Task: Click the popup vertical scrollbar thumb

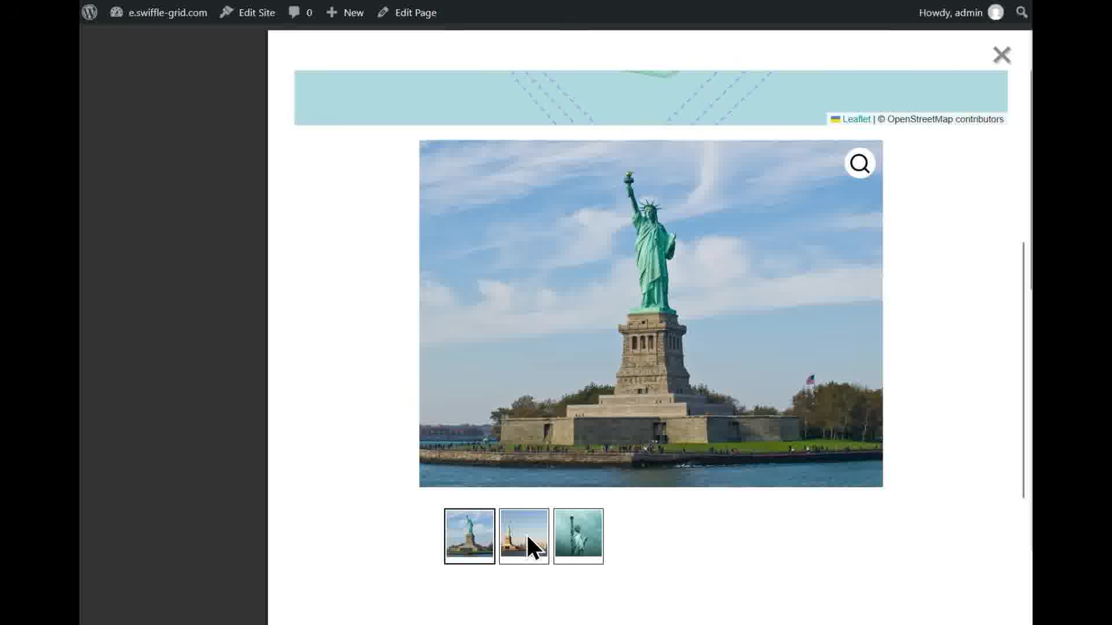Action: (1023, 369)
